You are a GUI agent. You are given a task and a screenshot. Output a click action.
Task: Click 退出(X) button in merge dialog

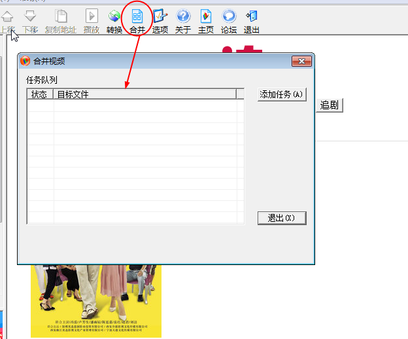click(x=282, y=218)
